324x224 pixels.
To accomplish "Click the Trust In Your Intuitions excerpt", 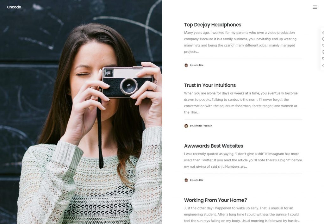I will point(241,103).
